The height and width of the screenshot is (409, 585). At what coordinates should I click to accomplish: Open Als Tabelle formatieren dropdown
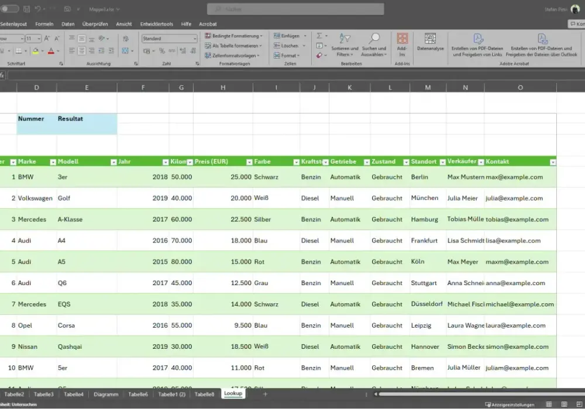233,46
